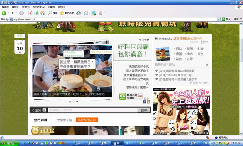Image resolution: width=243 pixels, height=146 pixels.
Task: Click the page scrollbar down arrow
Action: tap(241, 133)
